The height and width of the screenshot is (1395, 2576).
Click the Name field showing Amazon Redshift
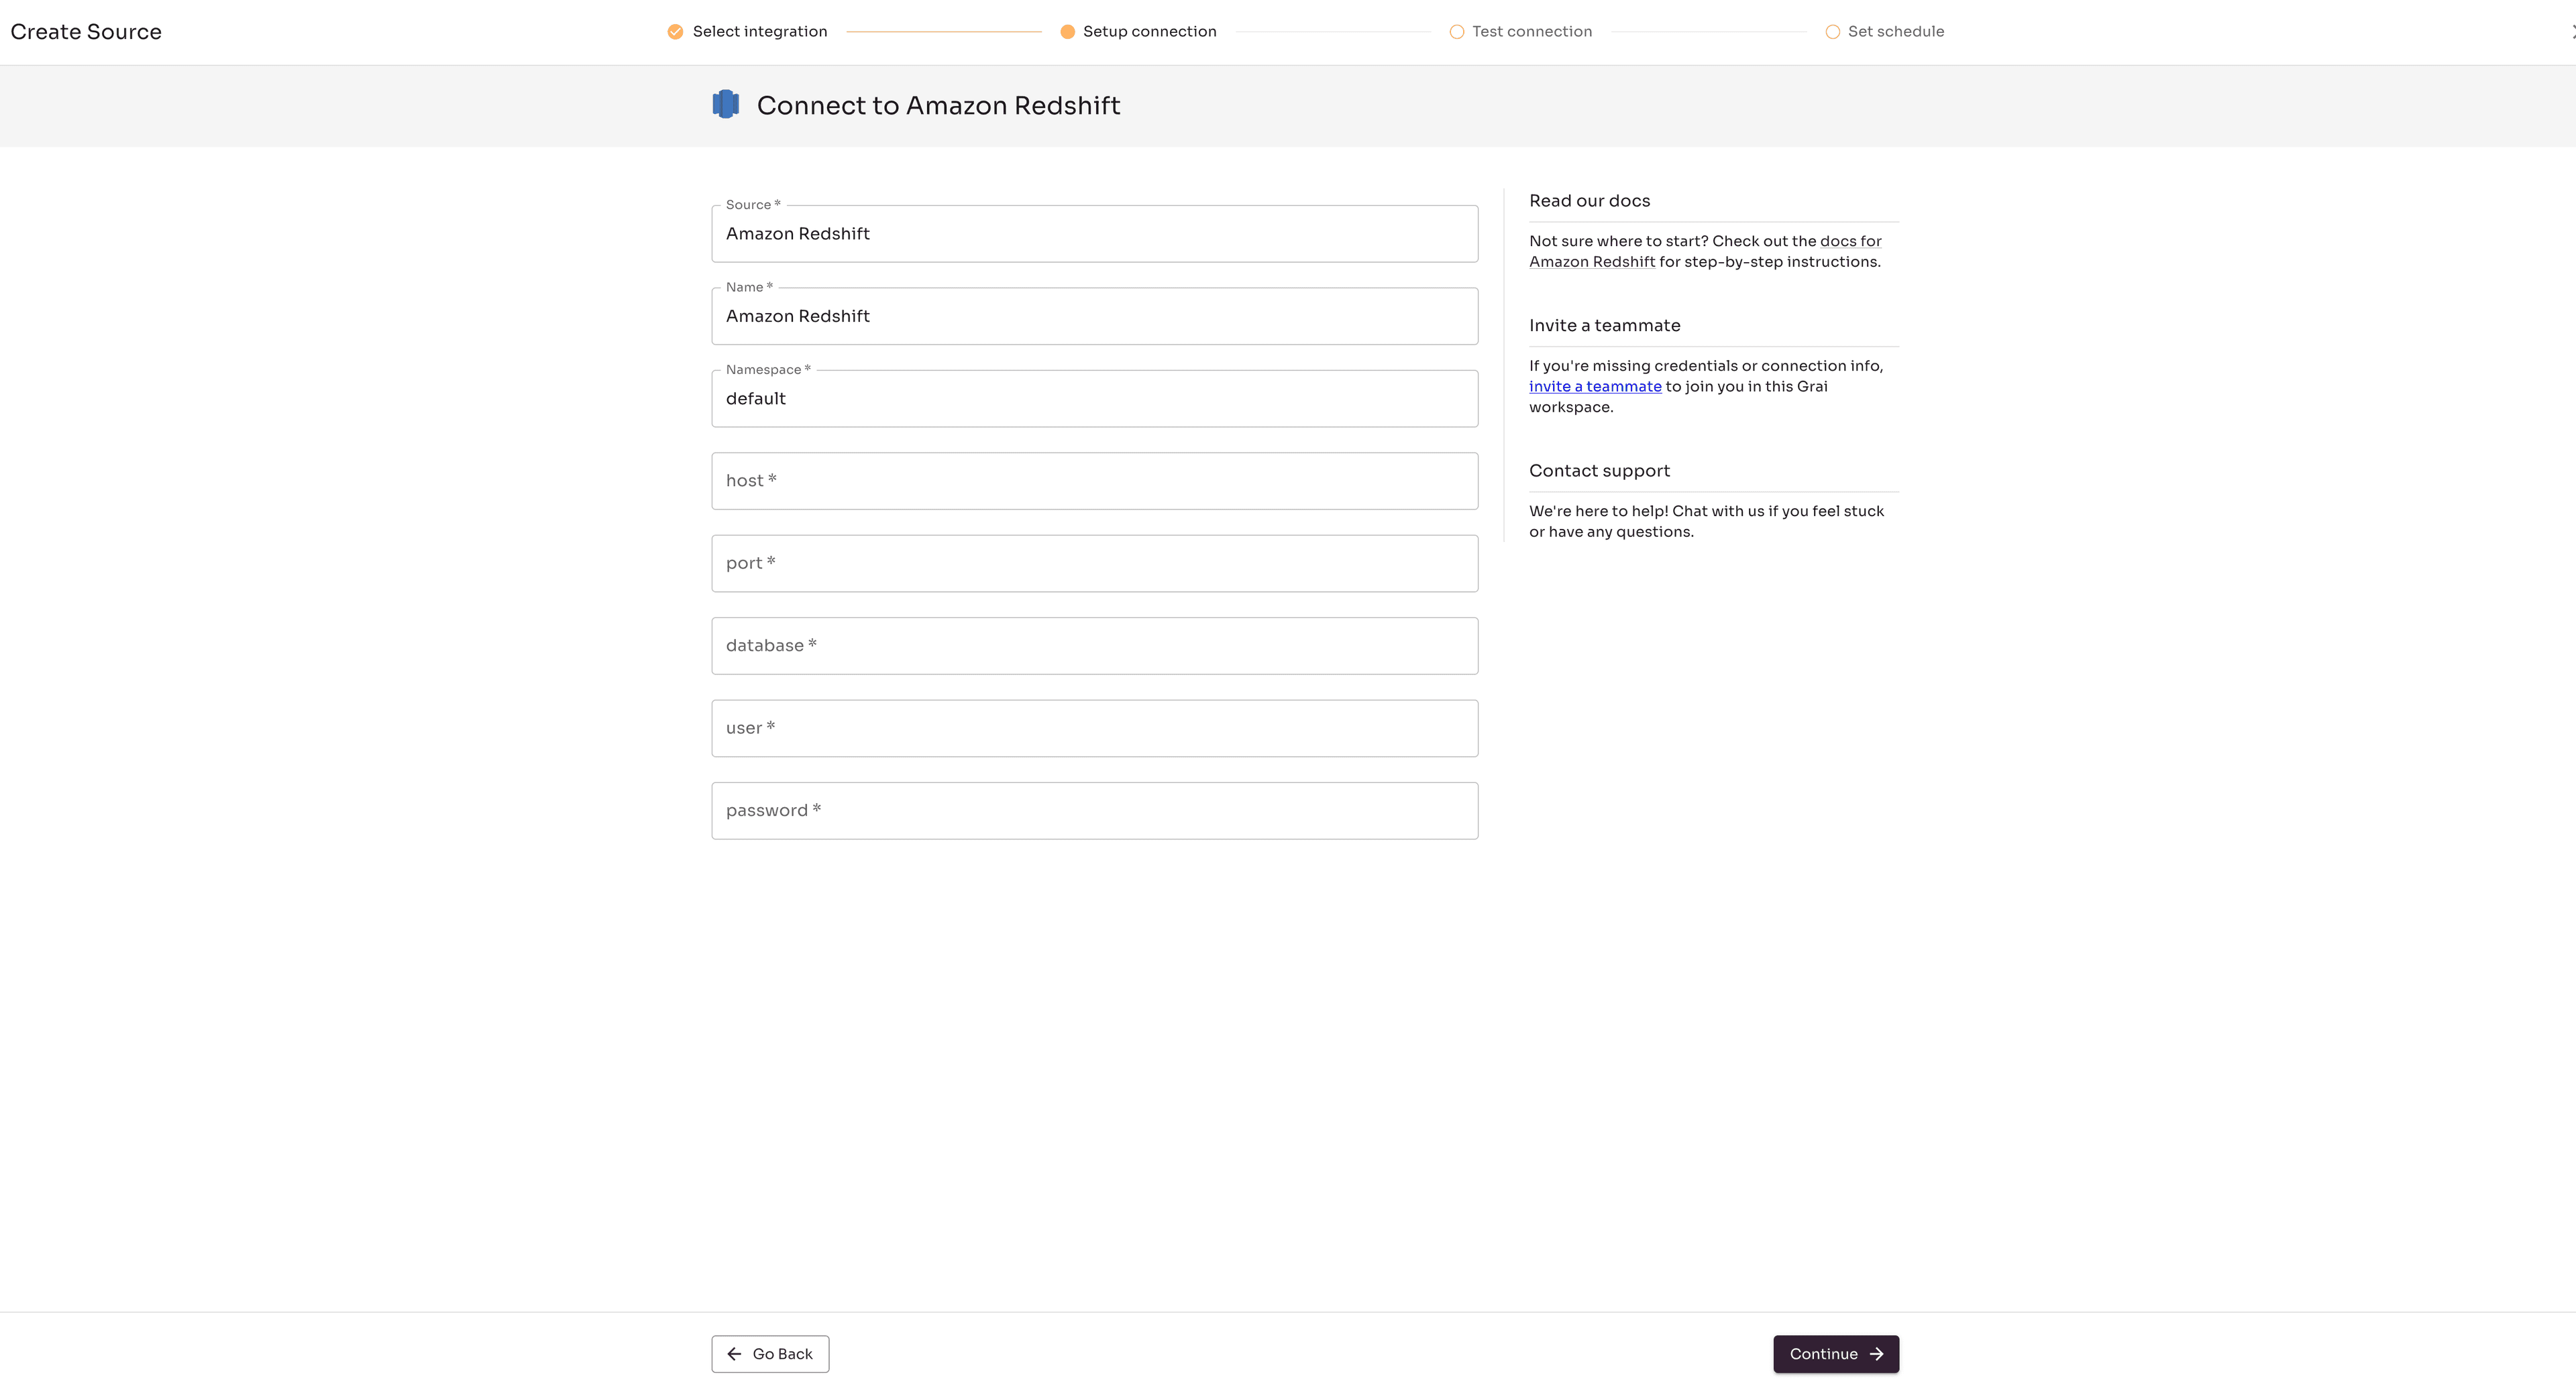1094,316
